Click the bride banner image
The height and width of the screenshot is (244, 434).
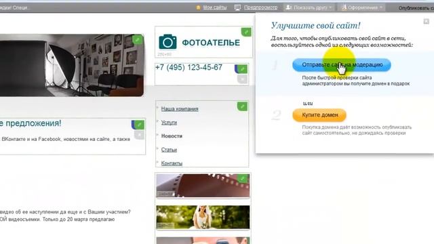point(203,217)
